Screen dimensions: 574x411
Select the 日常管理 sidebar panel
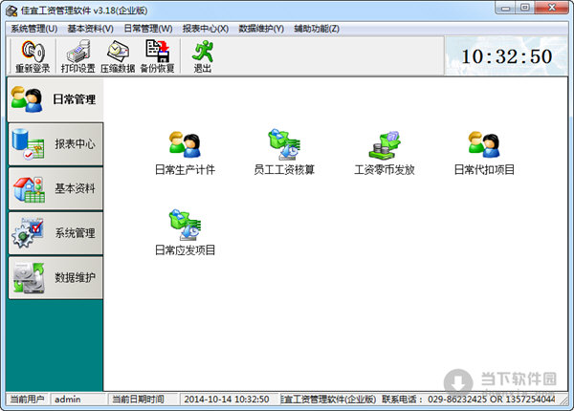[55, 99]
